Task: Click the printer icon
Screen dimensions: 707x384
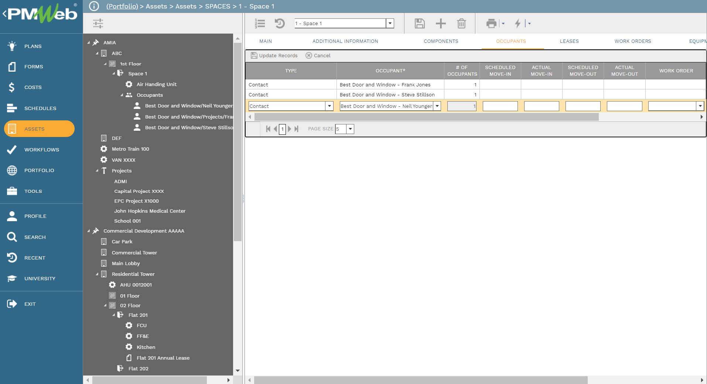Action: pyautogui.click(x=491, y=24)
